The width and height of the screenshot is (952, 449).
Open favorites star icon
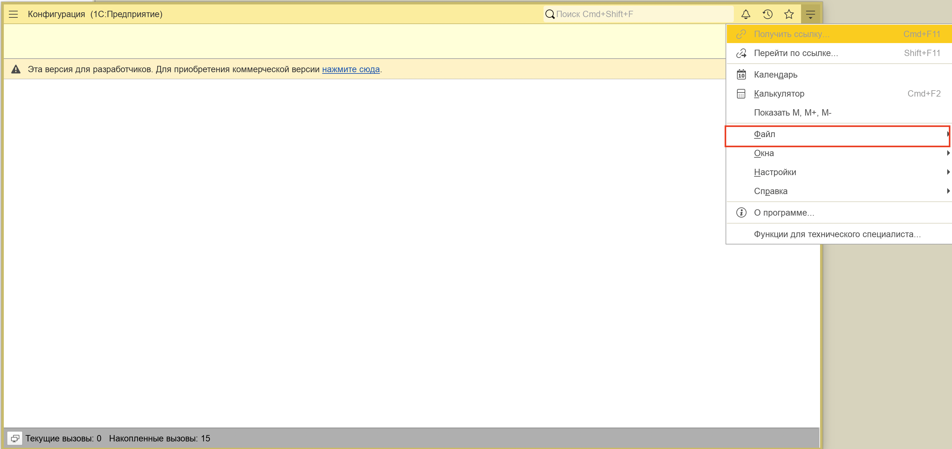coord(789,14)
